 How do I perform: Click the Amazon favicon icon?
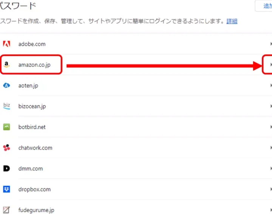[x=6, y=65]
